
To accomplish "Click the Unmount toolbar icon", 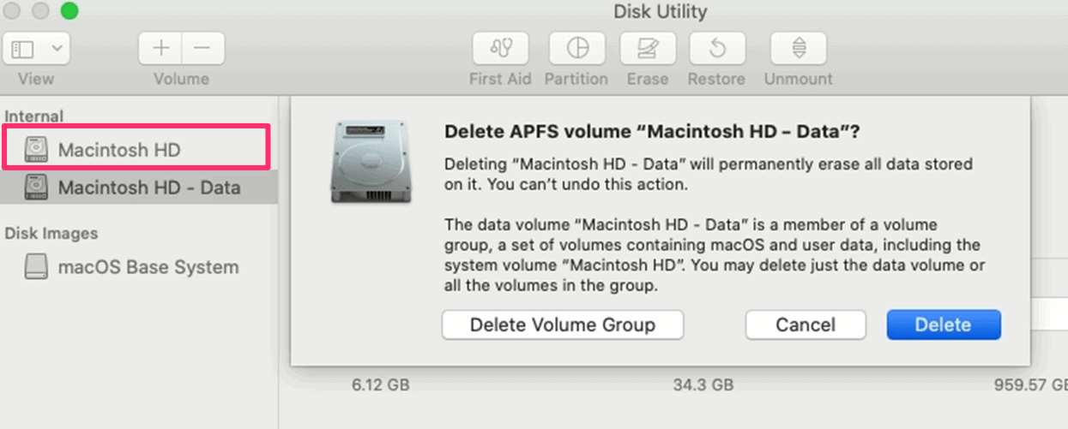I will point(799,49).
